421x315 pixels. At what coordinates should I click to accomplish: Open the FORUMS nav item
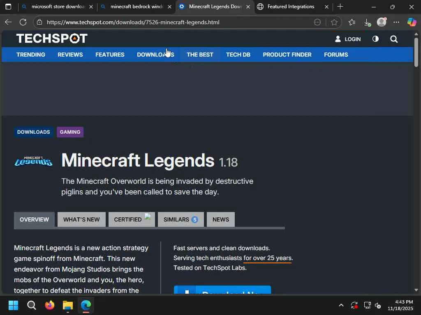coord(336,55)
